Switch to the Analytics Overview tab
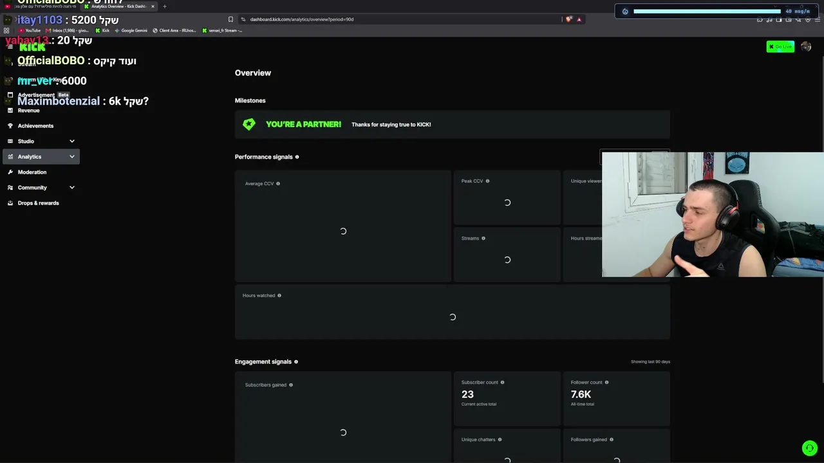 tap(119, 6)
